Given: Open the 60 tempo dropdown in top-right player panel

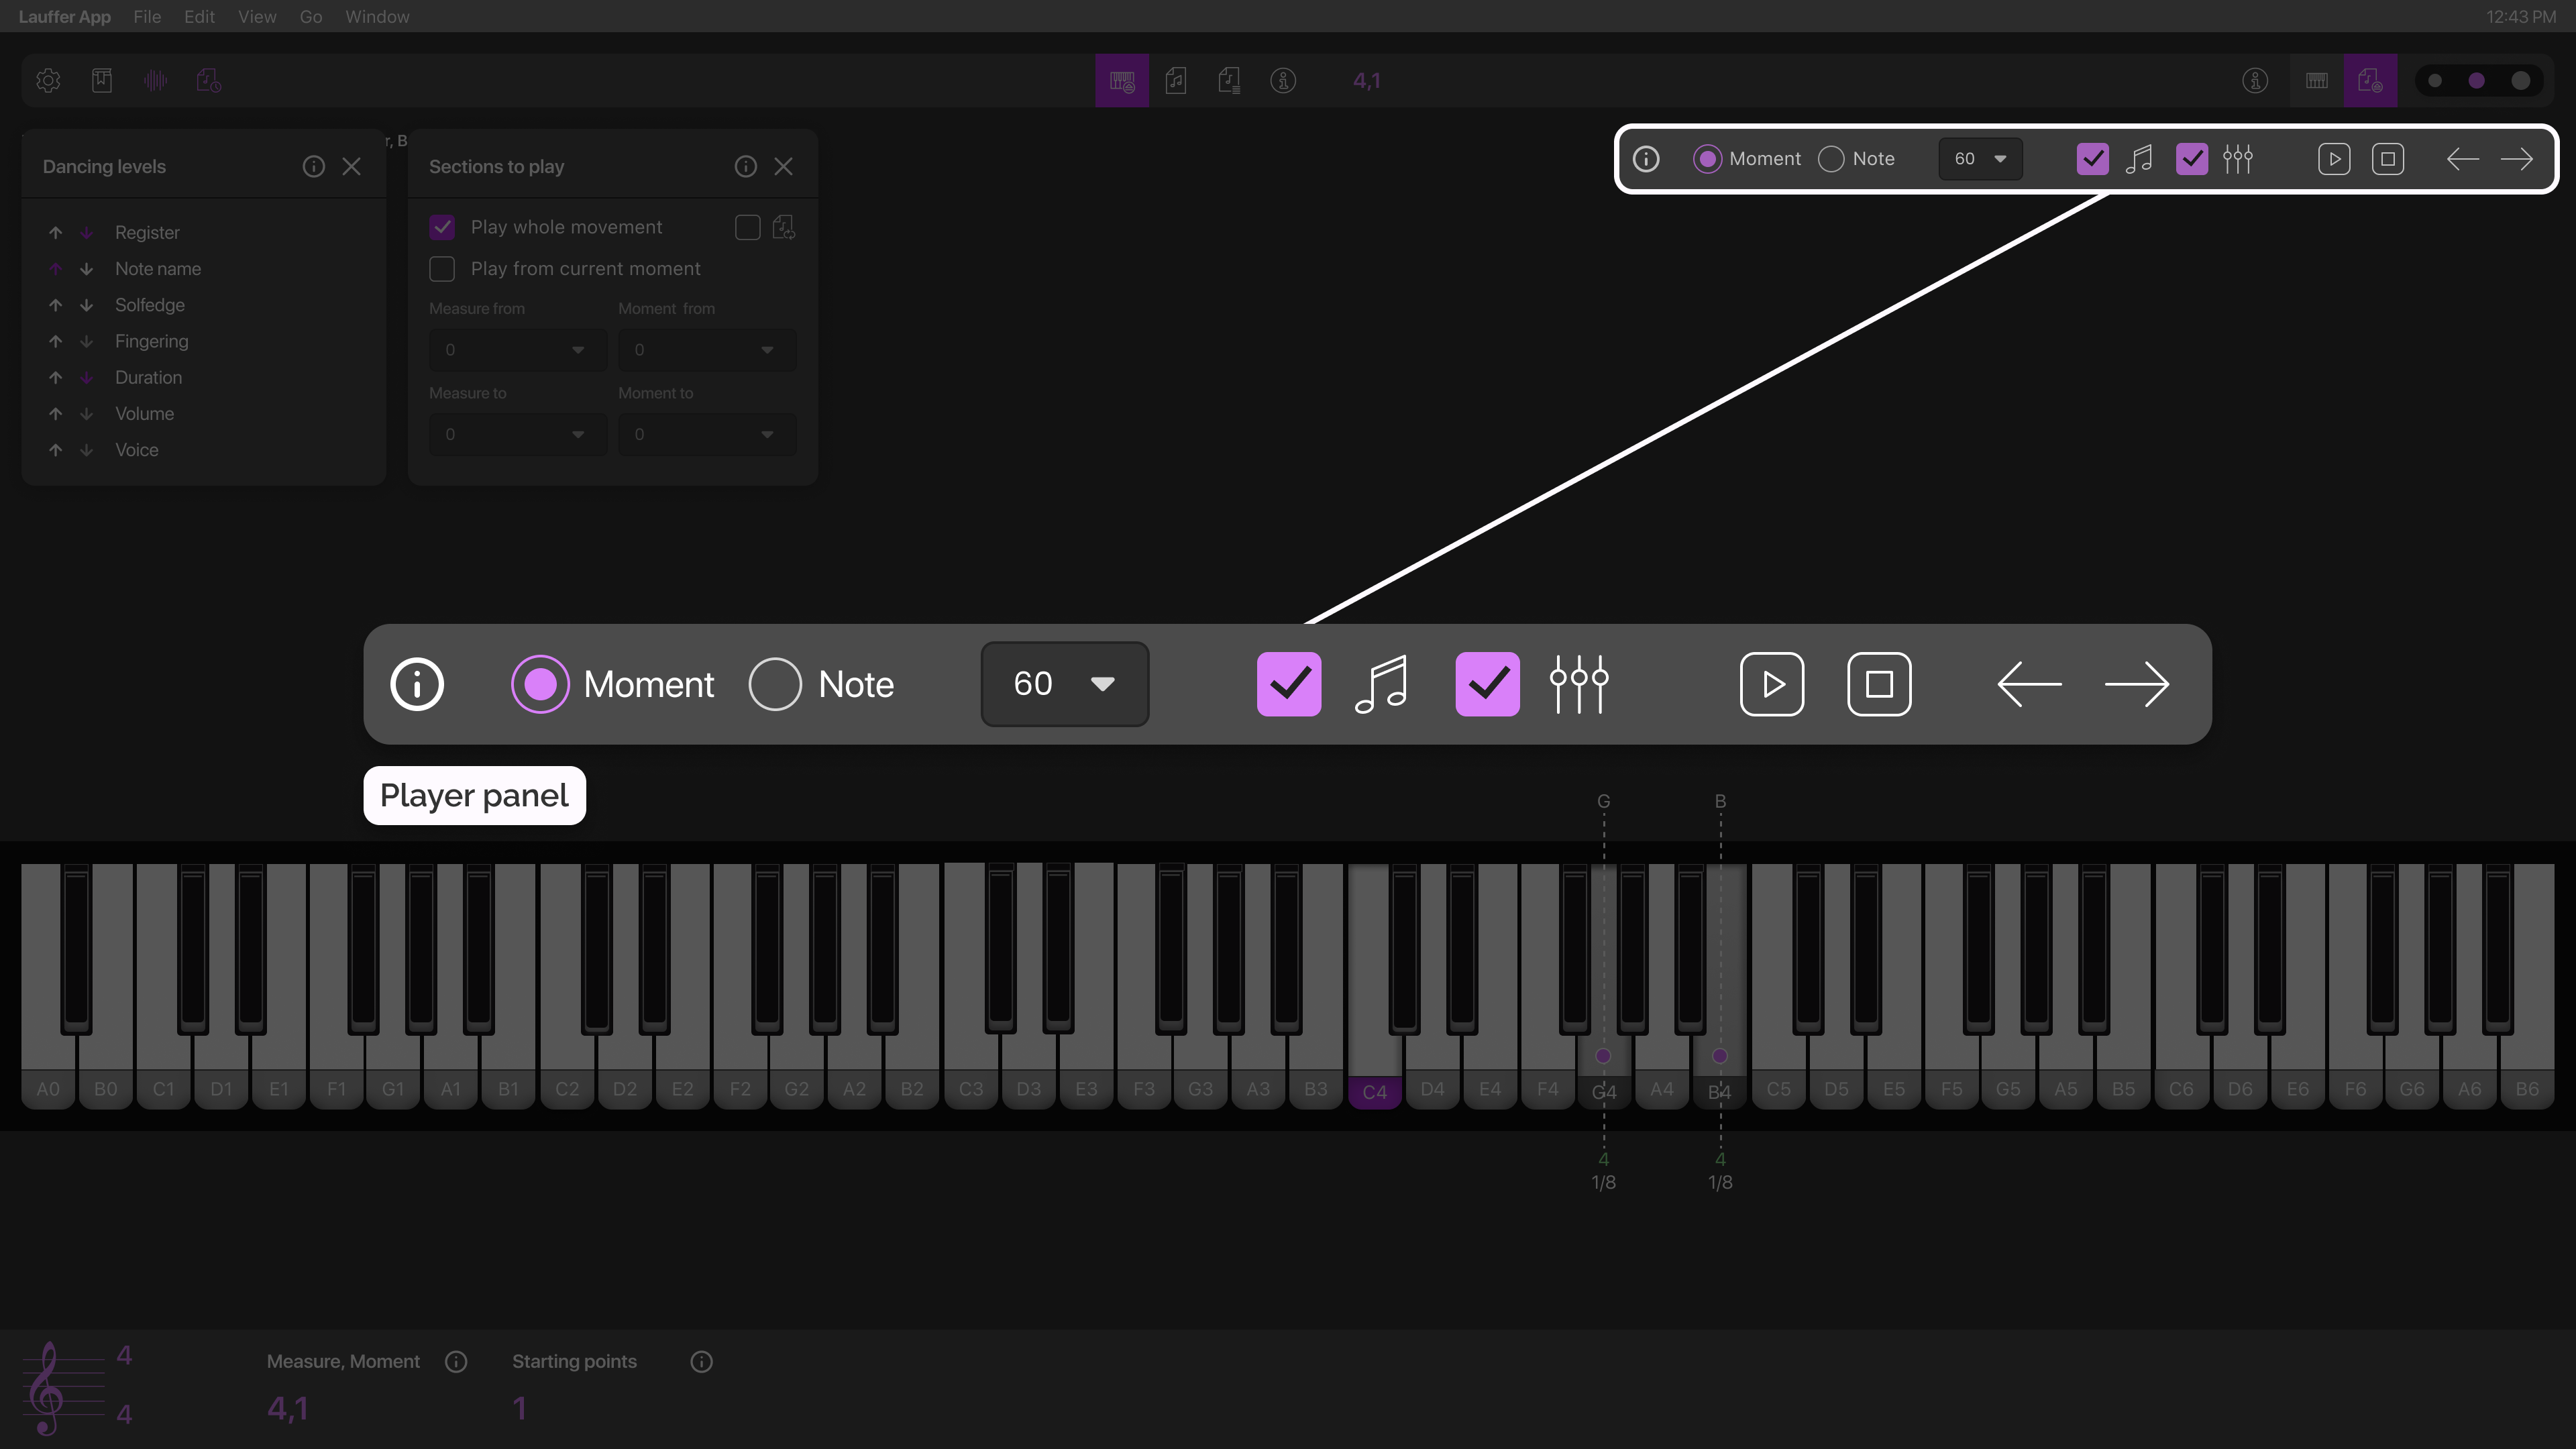Looking at the screenshot, I should pyautogui.click(x=1981, y=159).
